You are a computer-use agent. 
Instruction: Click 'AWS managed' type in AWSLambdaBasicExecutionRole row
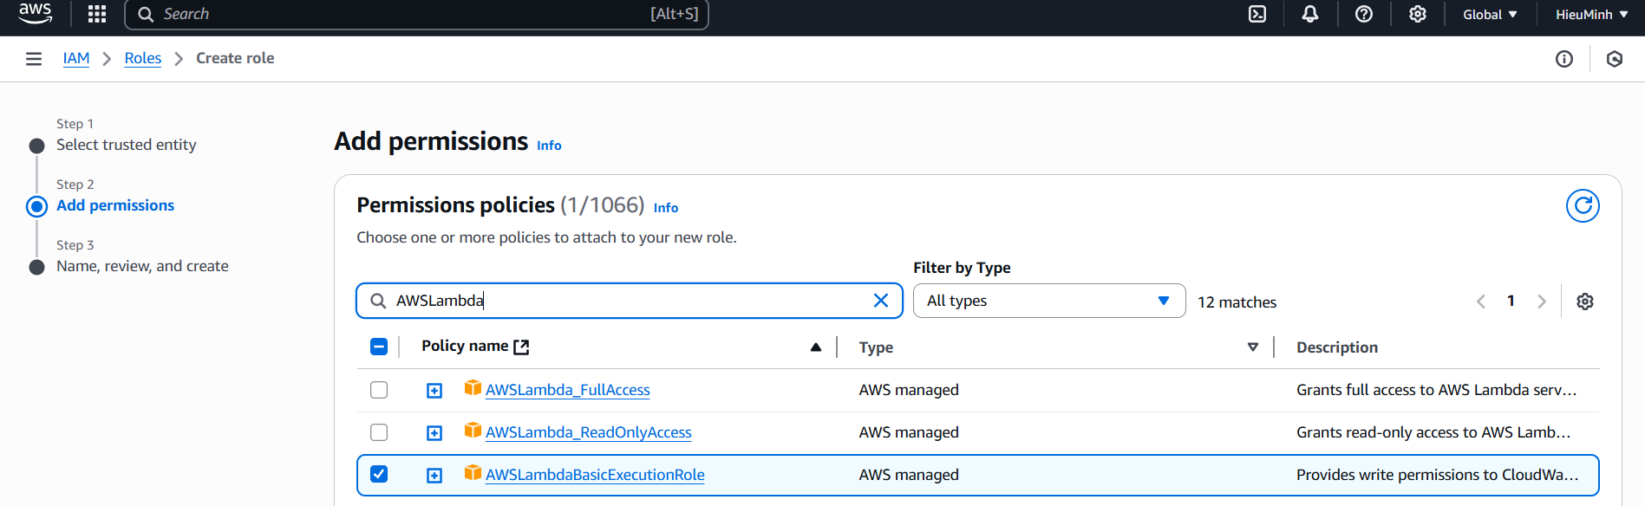click(909, 475)
